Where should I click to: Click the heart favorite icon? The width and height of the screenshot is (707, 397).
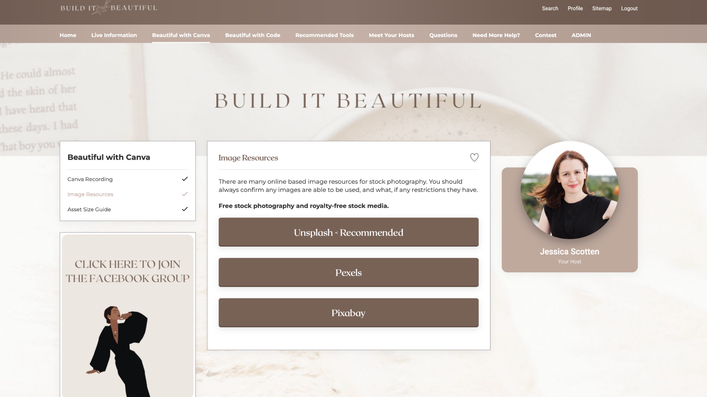click(474, 157)
